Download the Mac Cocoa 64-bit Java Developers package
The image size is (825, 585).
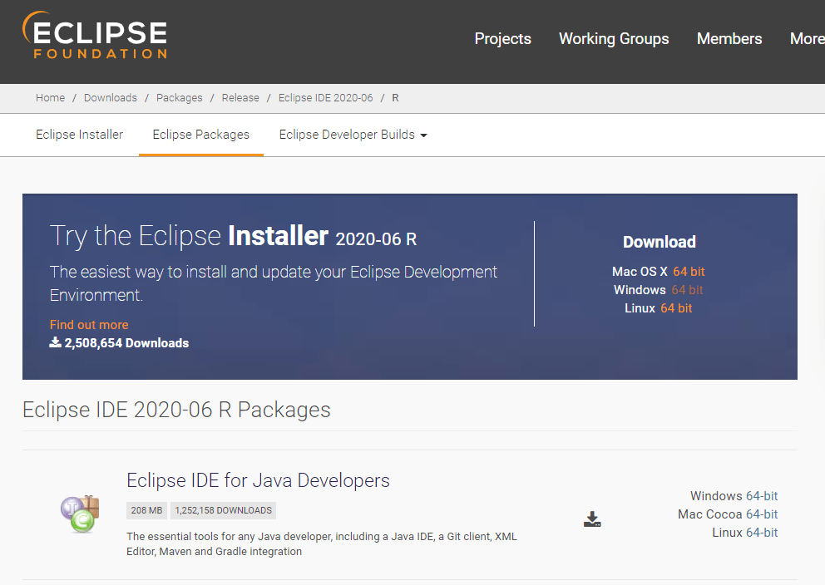pyautogui.click(x=761, y=514)
